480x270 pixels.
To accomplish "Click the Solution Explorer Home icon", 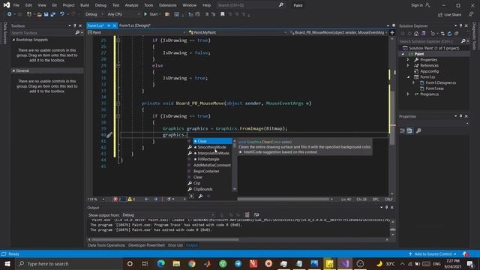I will point(416,34).
